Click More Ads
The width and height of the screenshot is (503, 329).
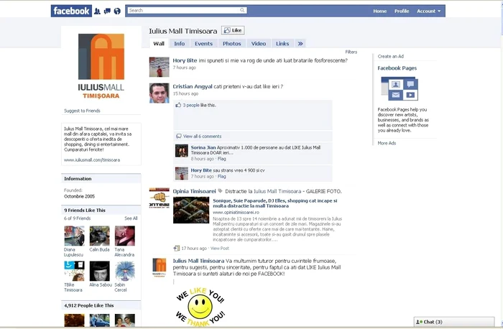(387, 143)
